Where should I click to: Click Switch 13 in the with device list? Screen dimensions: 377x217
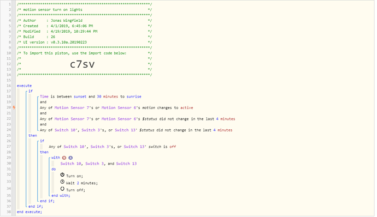[x=126, y=164]
